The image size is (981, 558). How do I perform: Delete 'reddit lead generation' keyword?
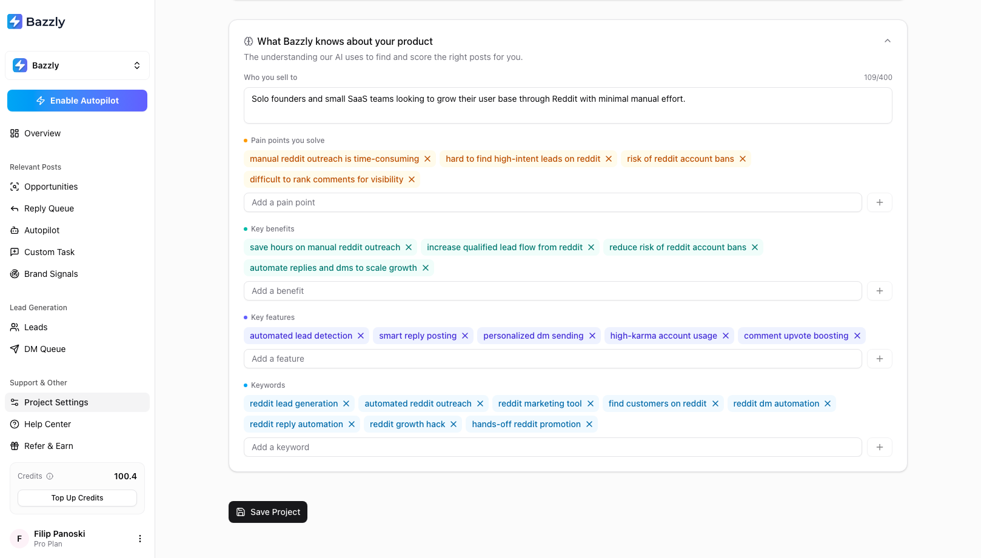[346, 404]
